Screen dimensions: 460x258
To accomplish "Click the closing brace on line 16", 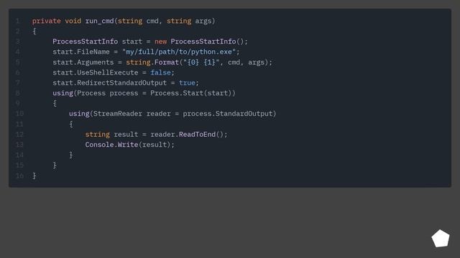I will [34, 176].
